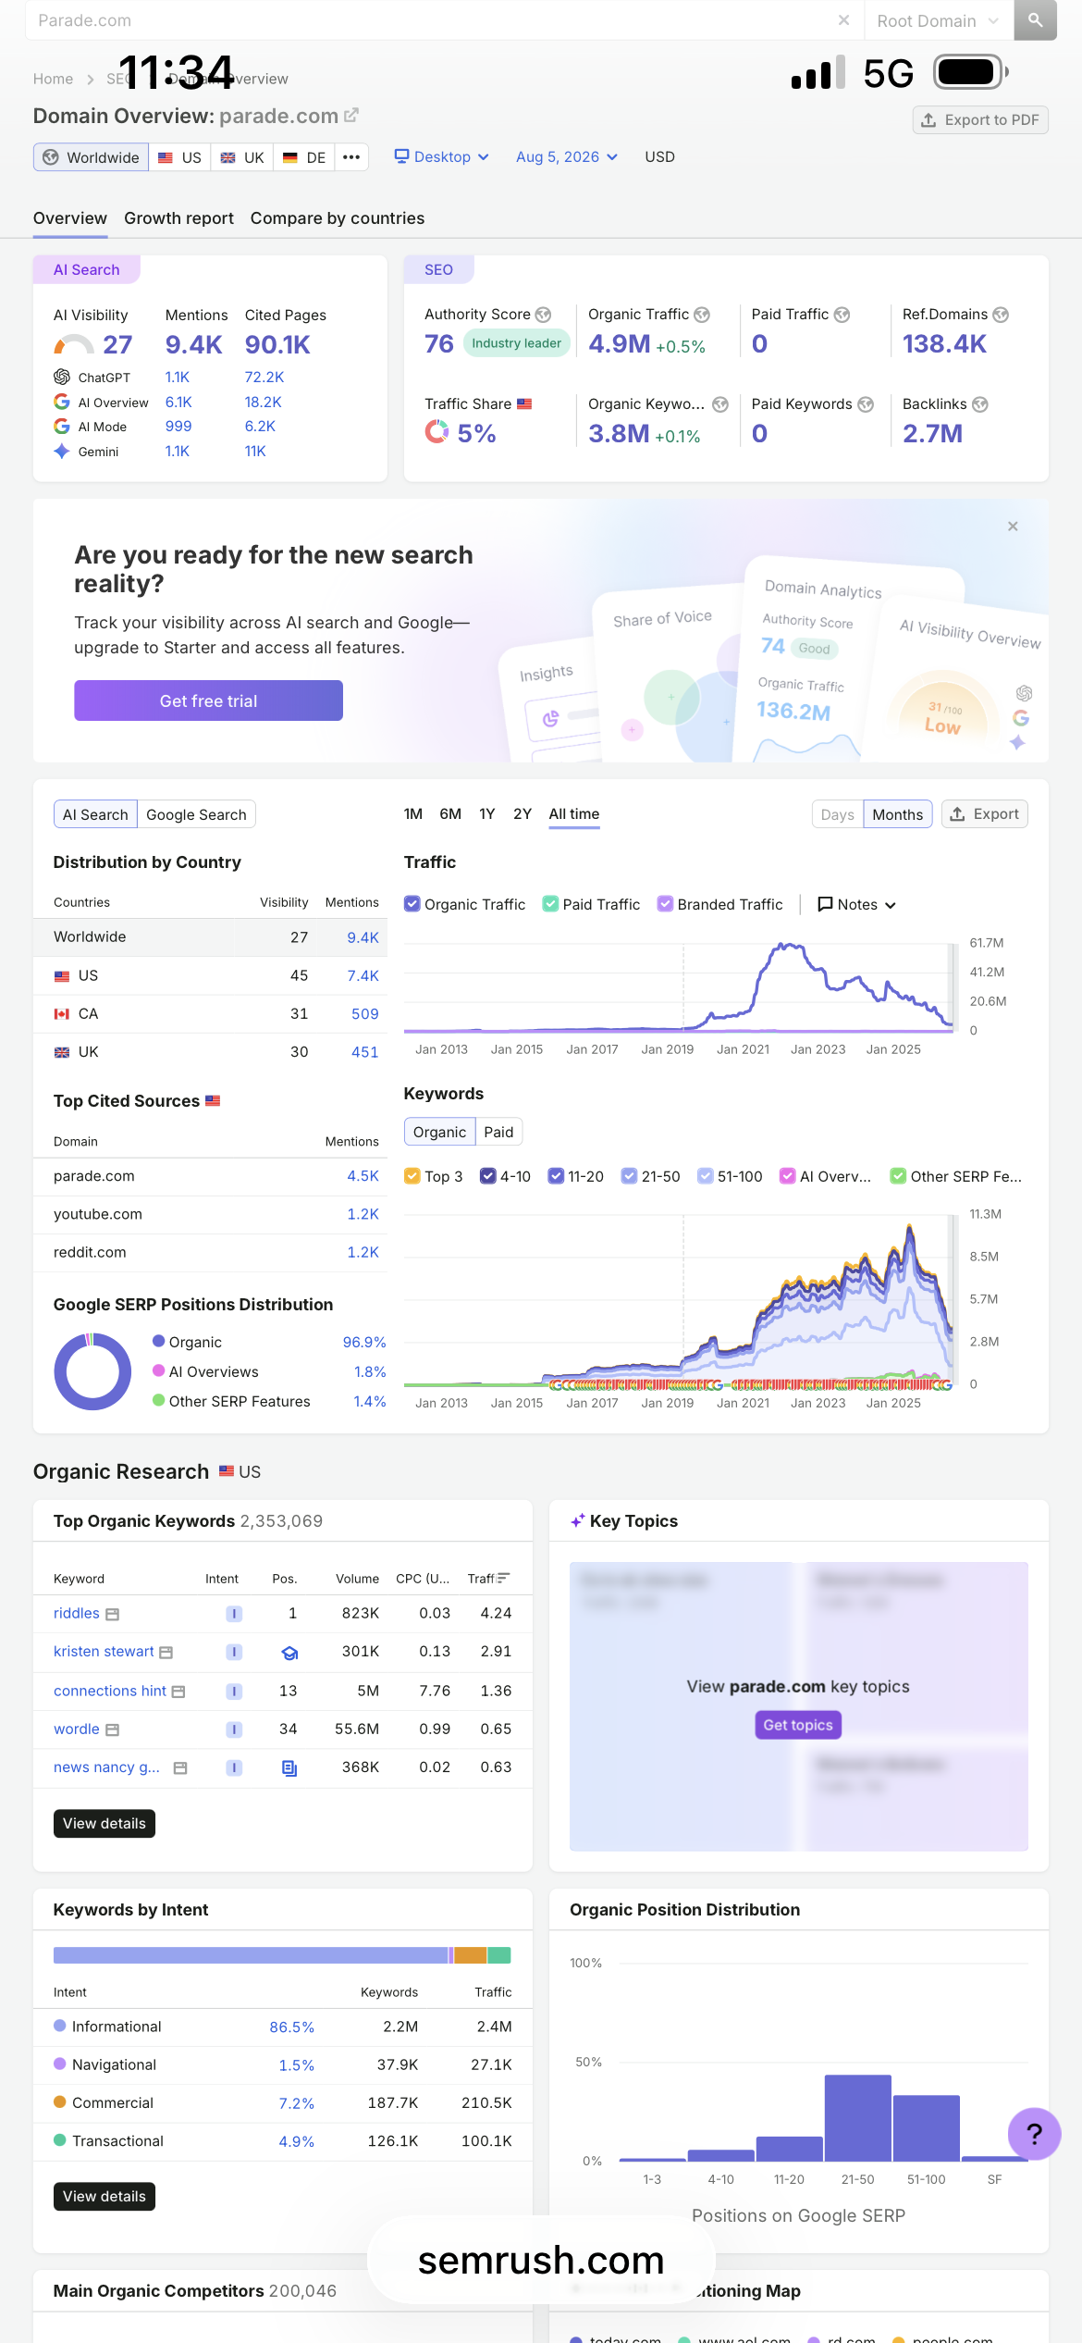Click the Get free trial button
Viewport: 1082px width, 2343px height.
[x=208, y=700]
